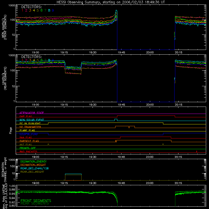Click DETECTORS: label in front segments panel
This screenshot has height=209, width=209.
pos(31,7)
